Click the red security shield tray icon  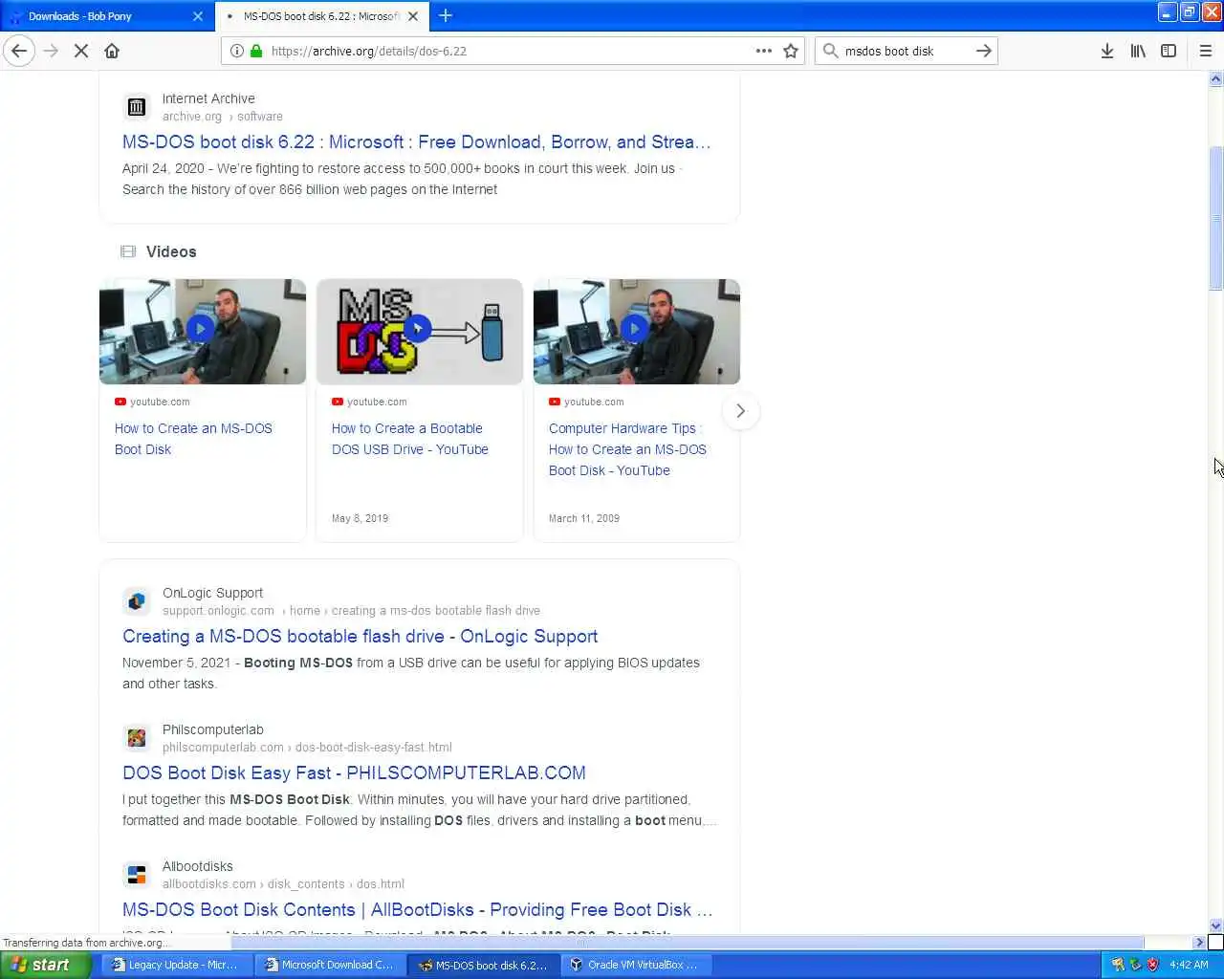1152,965
